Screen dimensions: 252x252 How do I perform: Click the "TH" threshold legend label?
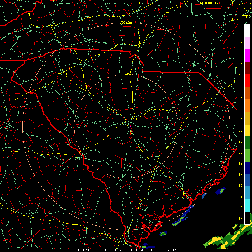[241, 219]
